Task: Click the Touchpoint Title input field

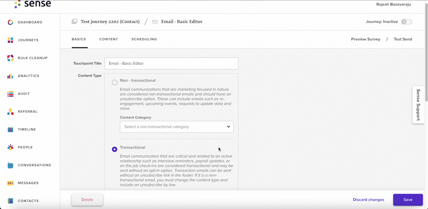Action: tap(171, 63)
